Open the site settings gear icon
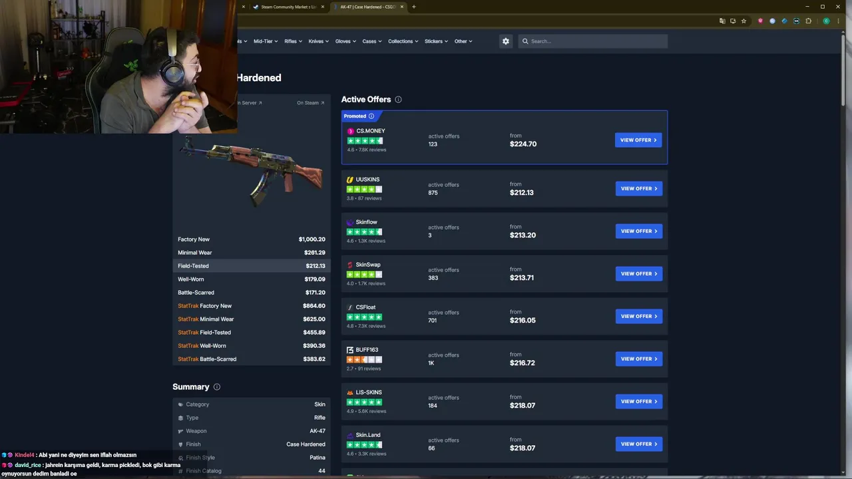The height and width of the screenshot is (479, 852). (x=506, y=41)
